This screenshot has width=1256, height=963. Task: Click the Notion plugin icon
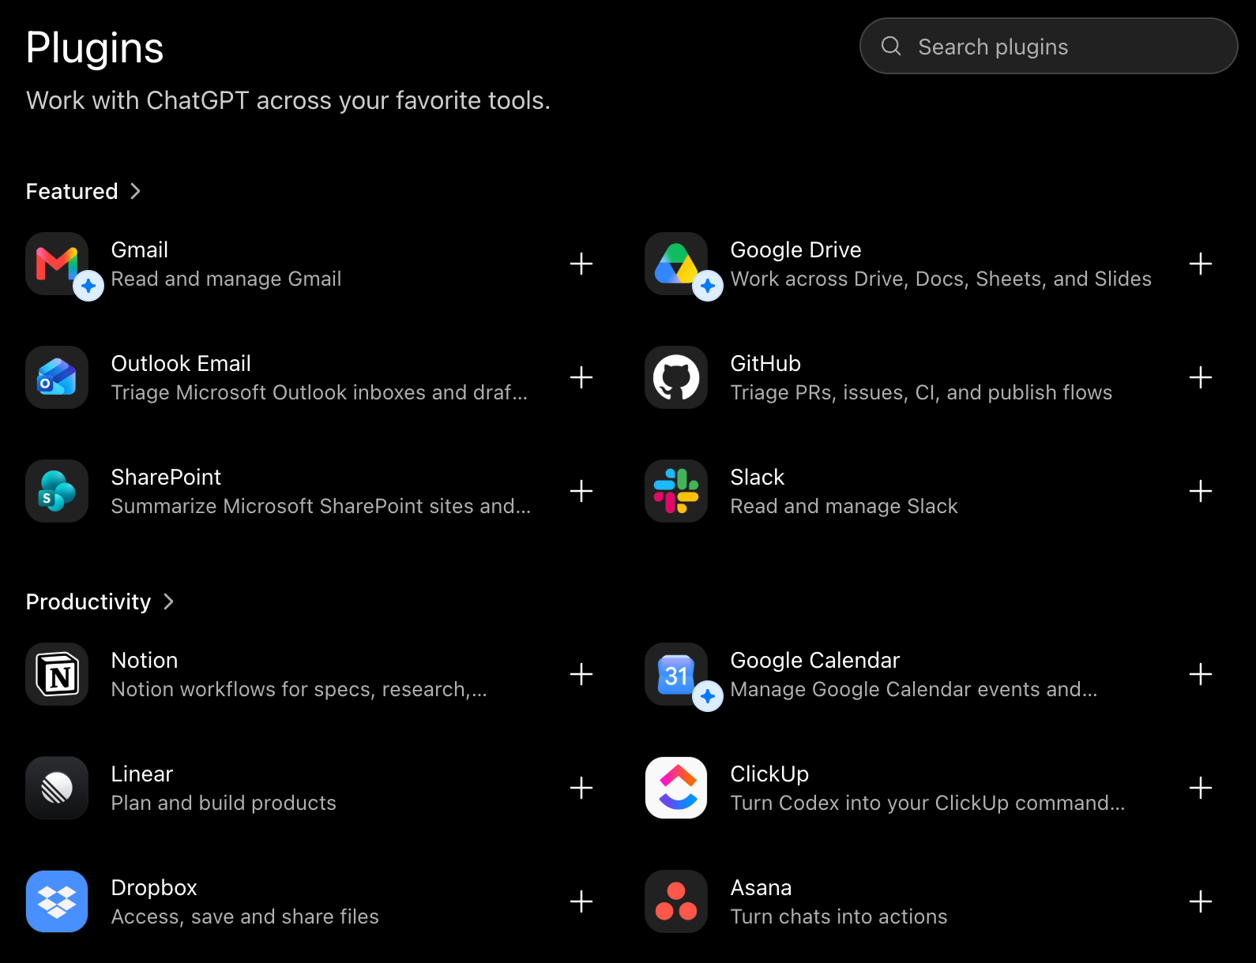[57, 674]
